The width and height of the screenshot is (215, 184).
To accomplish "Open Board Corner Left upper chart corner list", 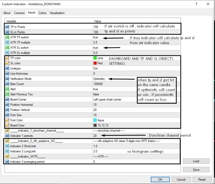I will (x=107, y=100).
